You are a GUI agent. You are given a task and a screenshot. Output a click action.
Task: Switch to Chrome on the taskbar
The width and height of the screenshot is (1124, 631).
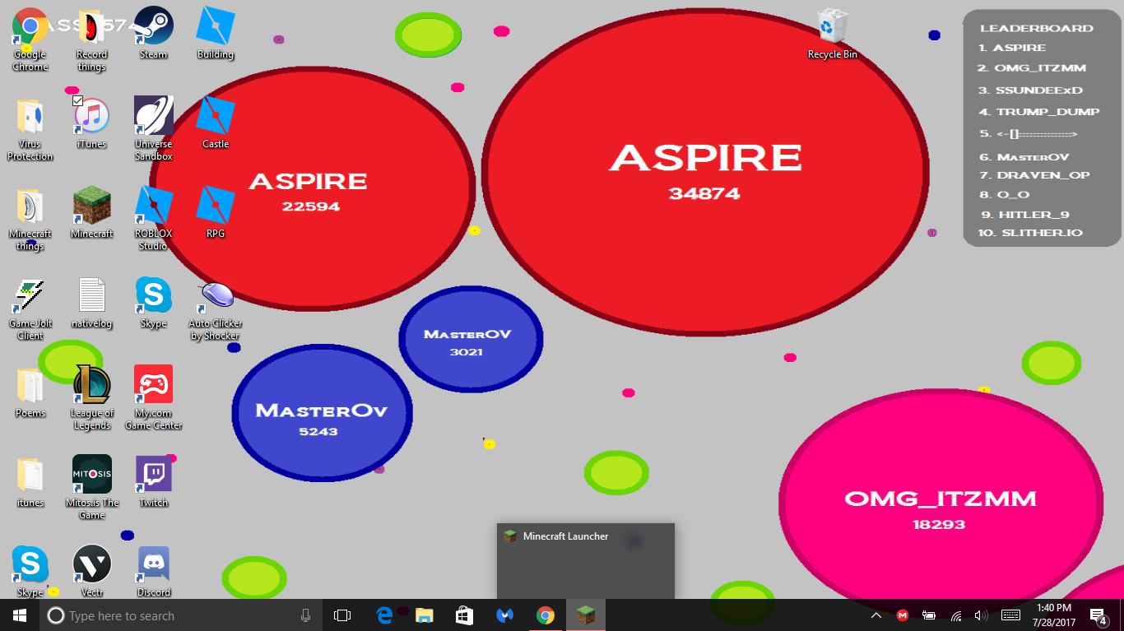545,615
